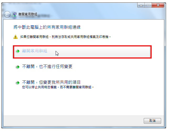Click heading 將中斷此電腦上的所有家用群組連線
Image resolution: width=170 pixels, height=131 pixels.
click(47, 27)
